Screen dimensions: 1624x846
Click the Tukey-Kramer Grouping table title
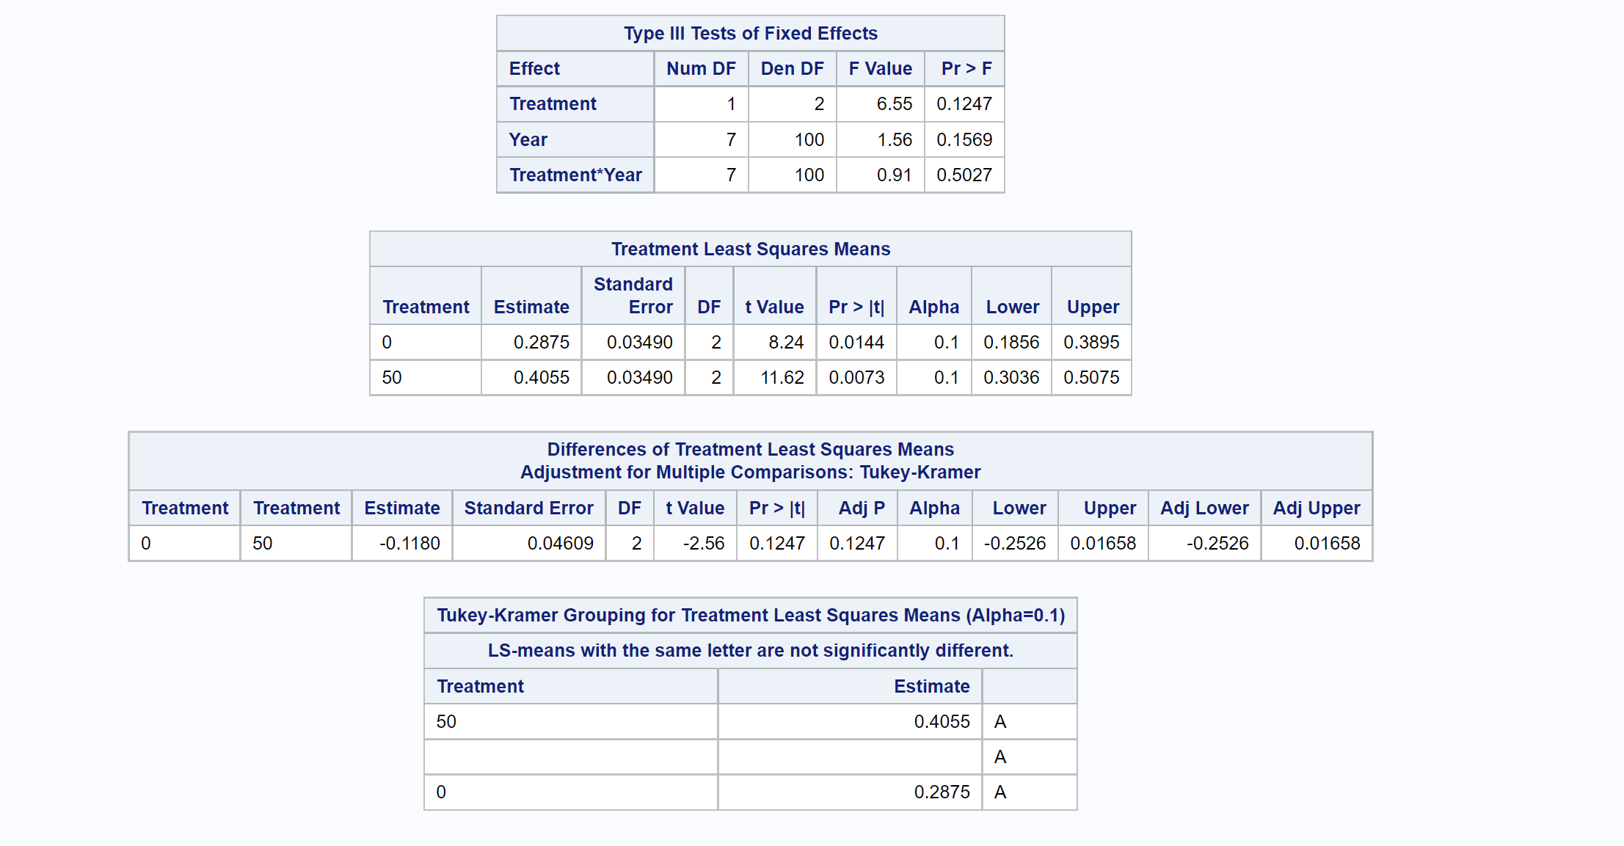[x=750, y=616]
